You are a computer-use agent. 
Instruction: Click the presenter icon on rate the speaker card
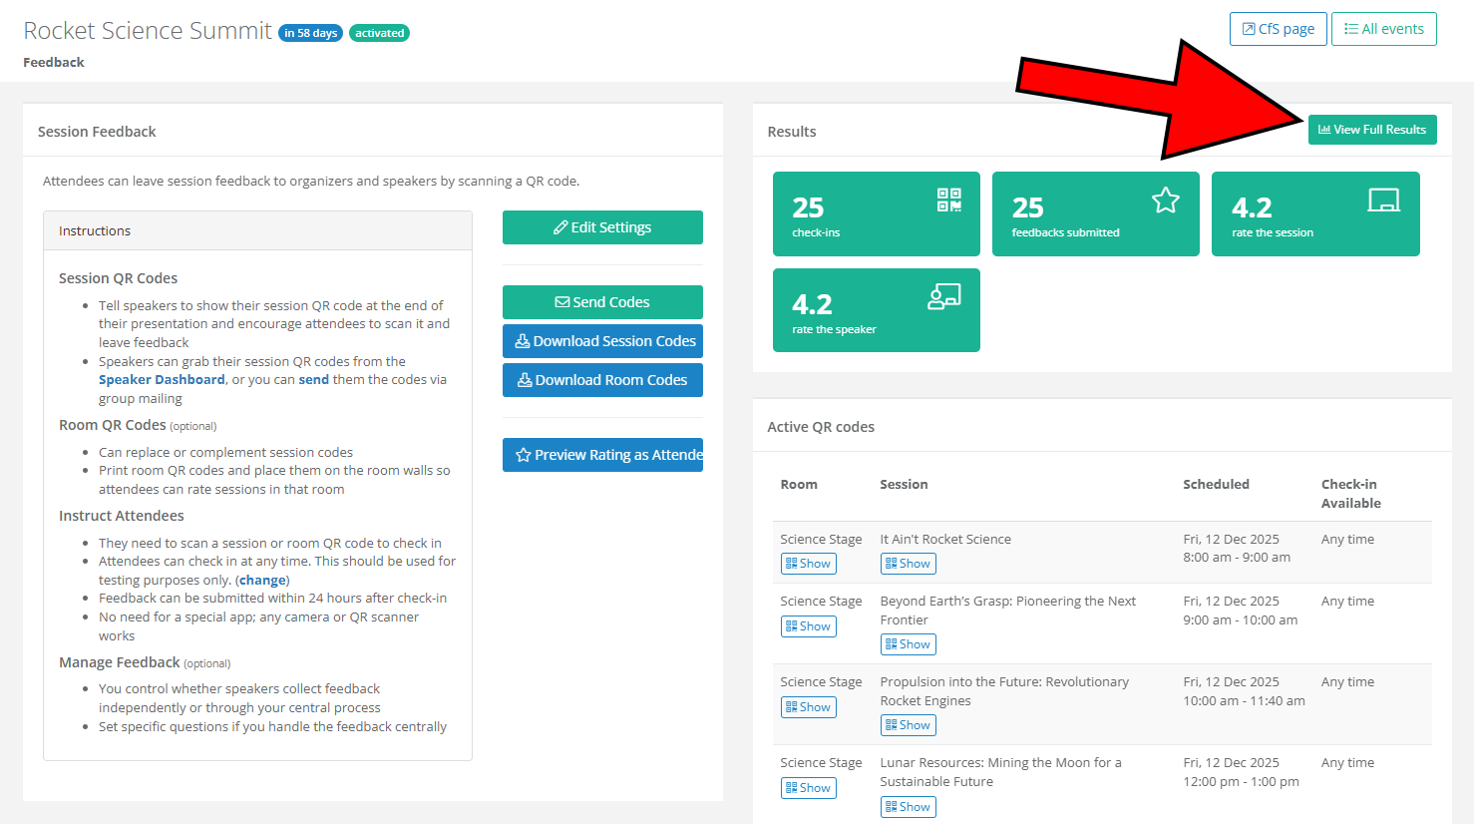(x=943, y=296)
